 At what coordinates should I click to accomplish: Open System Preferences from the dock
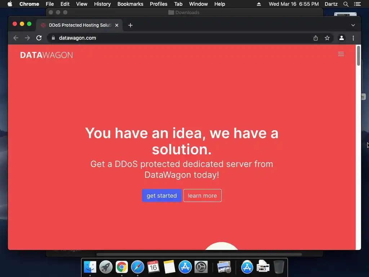[x=201, y=267]
